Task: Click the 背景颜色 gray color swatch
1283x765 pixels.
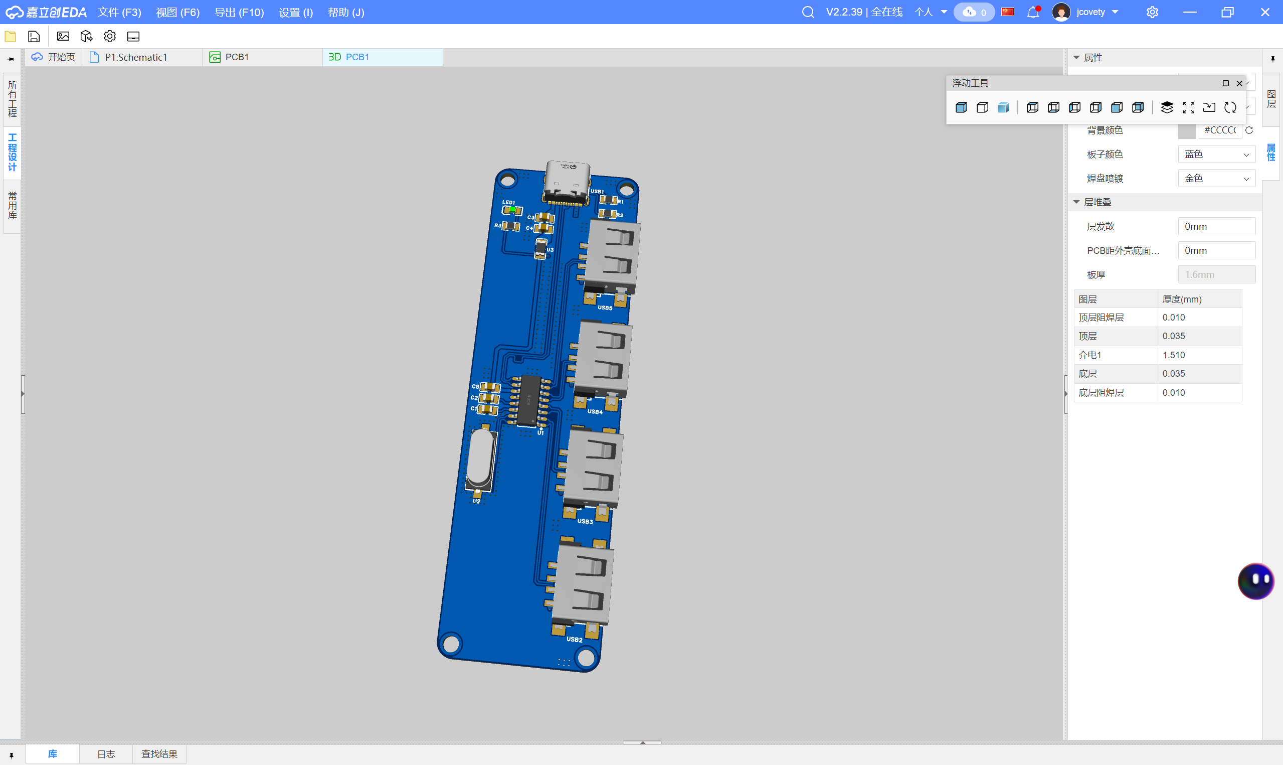Action: pos(1187,130)
